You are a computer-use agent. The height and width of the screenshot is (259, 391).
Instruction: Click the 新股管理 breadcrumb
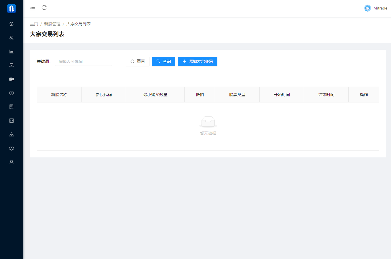click(52, 24)
